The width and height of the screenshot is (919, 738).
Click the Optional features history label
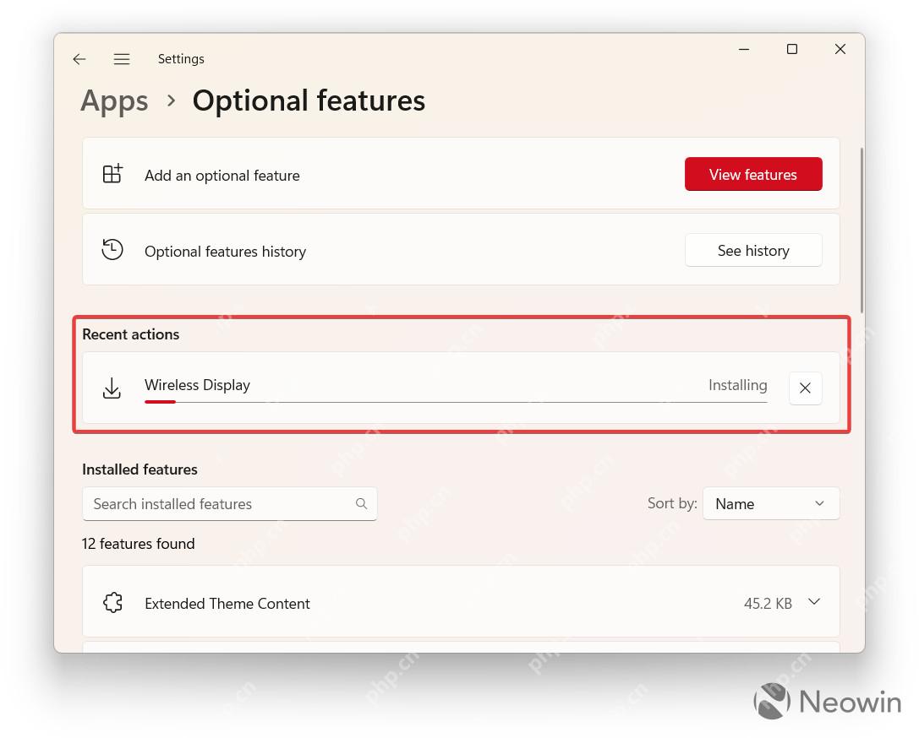click(x=225, y=252)
